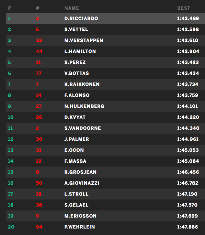Viewport: 205px width, 235px height.
Task: Click the F.MASSA driver name
Action: coord(75,161)
